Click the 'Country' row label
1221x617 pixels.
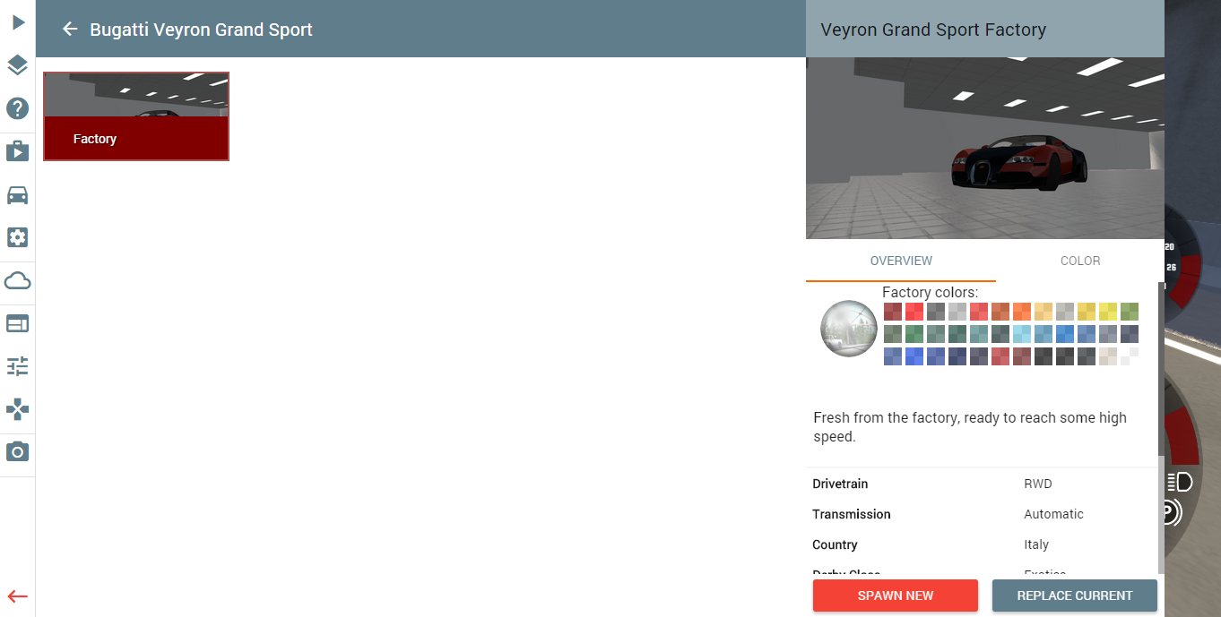coord(836,544)
